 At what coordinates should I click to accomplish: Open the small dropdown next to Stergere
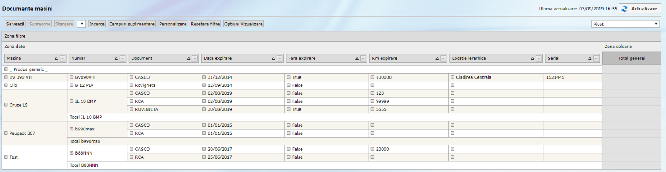point(82,24)
